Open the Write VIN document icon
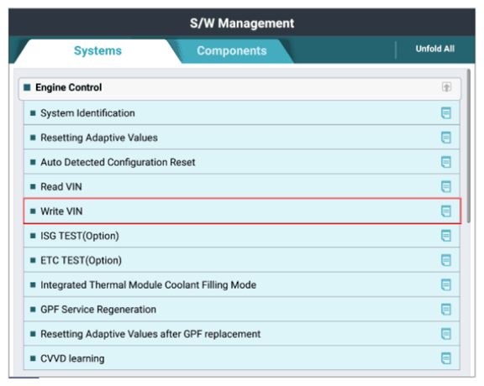 [x=445, y=211]
